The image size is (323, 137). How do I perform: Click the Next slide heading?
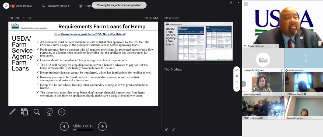click(x=172, y=18)
